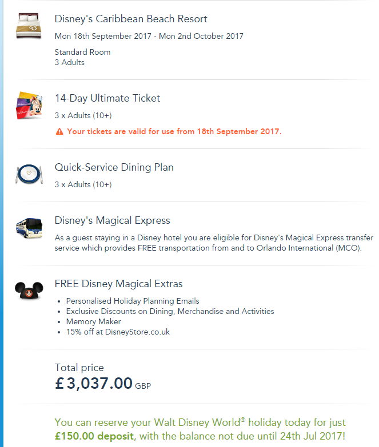Click the red ticket warning triangle icon

pos(59,131)
